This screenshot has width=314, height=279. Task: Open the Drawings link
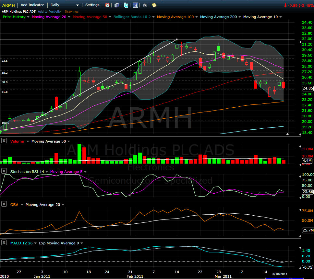[72, 12]
